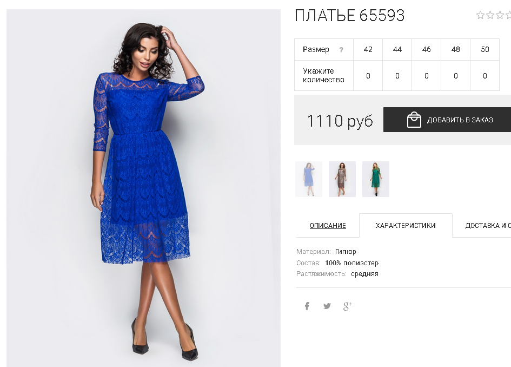This screenshot has width=511, height=367.
Task: Click the second rating star
Action: (490, 15)
